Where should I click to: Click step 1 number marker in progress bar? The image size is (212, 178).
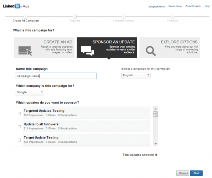click(26, 17)
